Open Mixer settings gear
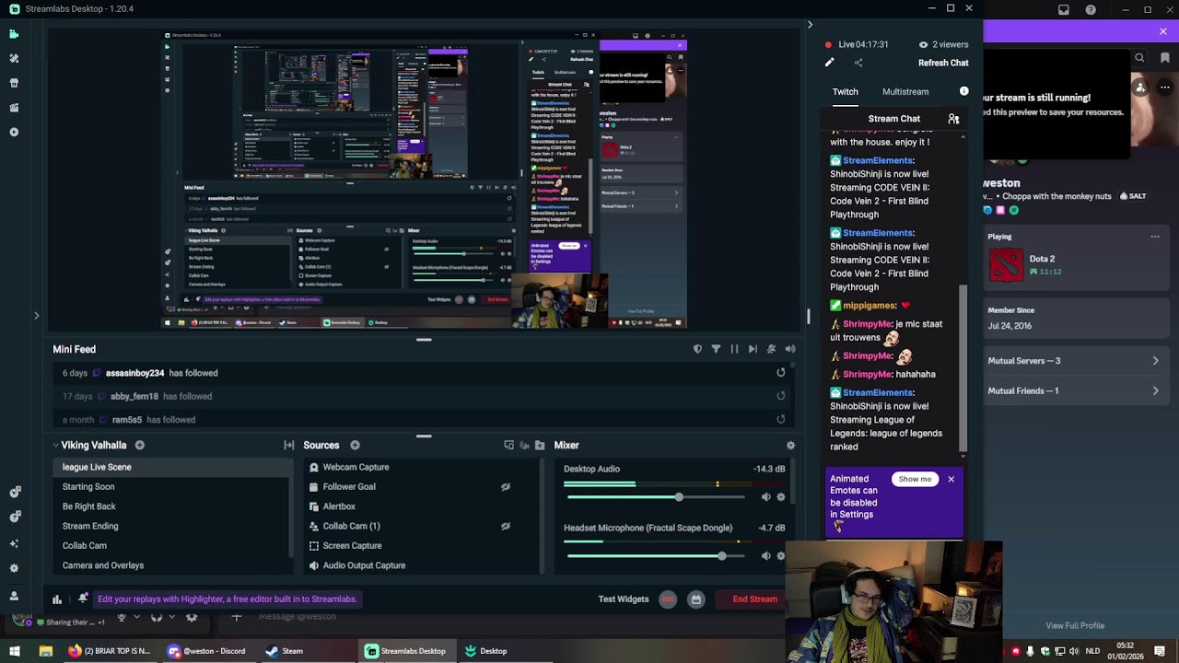This screenshot has height=663, width=1179. click(x=790, y=445)
